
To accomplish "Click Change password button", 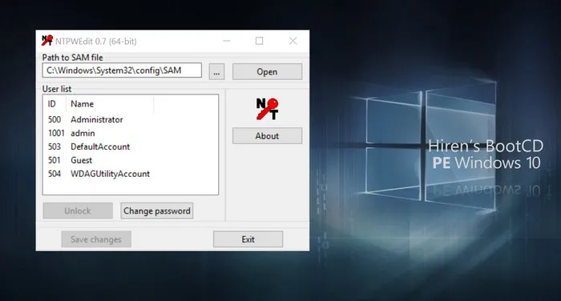I will (157, 211).
